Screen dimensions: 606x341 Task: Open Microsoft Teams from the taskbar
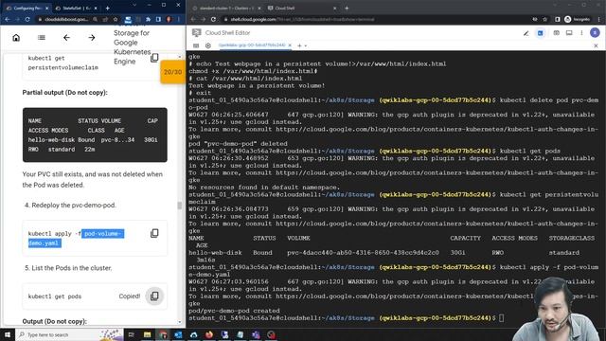pos(256,334)
